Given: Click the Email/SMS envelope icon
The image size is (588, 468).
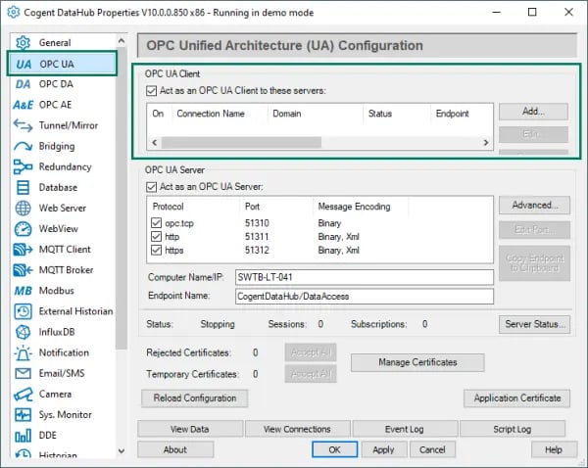Looking at the screenshot, I should (x=23, y=374).
